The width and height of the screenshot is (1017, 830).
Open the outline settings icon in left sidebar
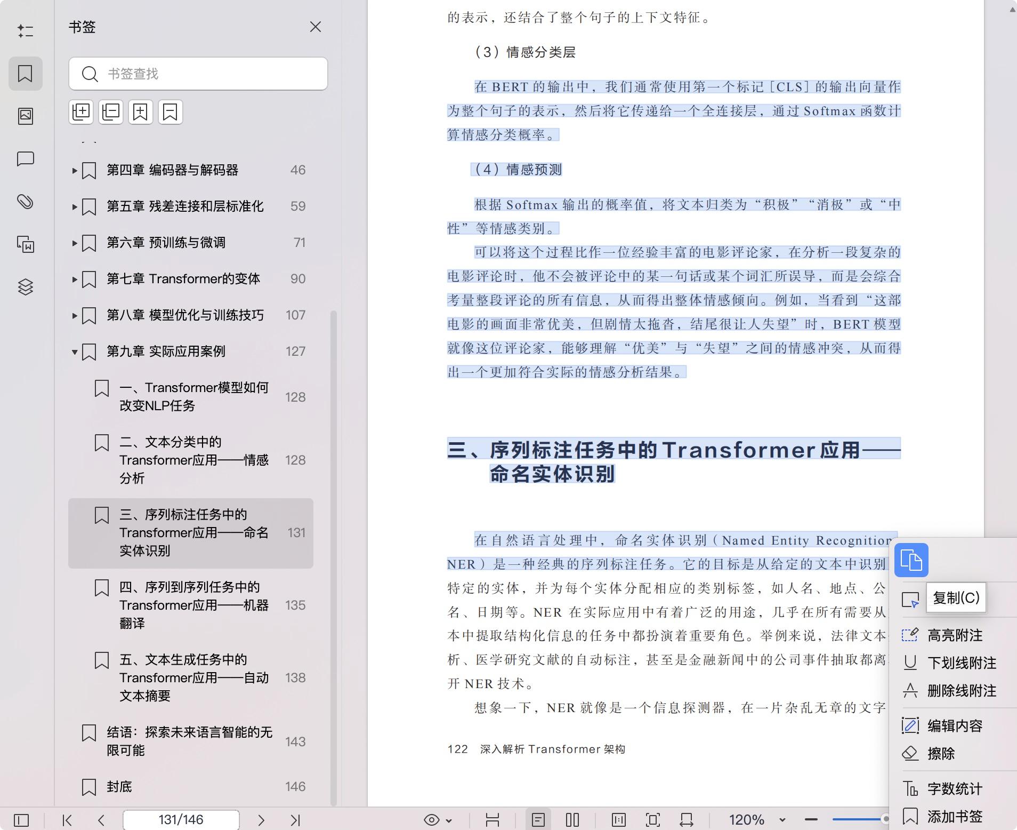click(x=25, y=31)
